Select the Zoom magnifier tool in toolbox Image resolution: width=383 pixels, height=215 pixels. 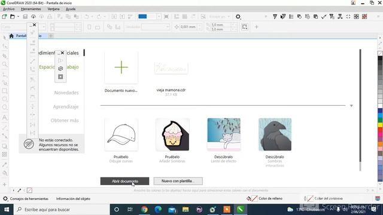4,64
